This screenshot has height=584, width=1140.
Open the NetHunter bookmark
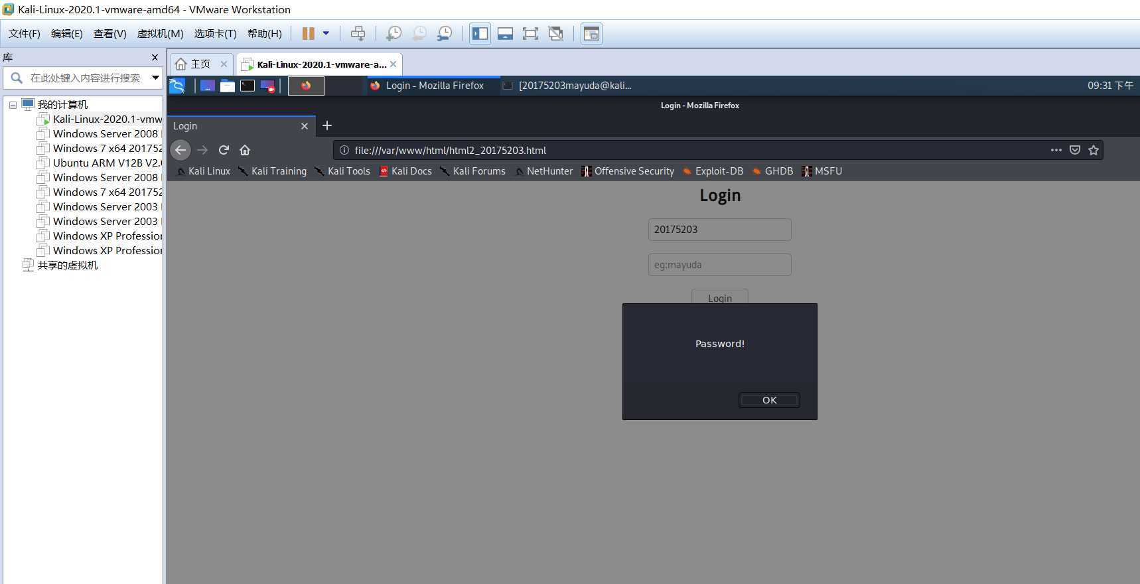[543, 171]
